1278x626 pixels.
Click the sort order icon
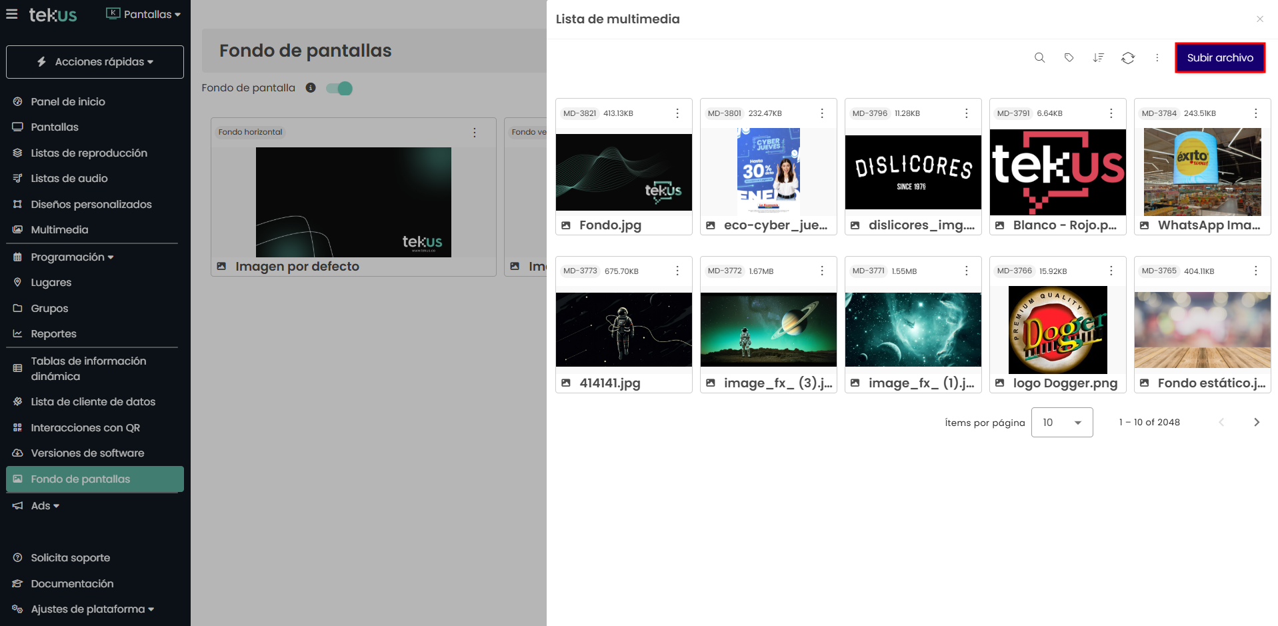pos(1098,58)
